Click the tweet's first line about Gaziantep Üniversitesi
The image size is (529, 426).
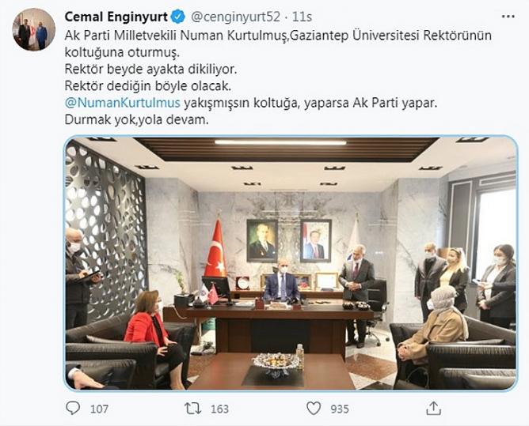(x=278, y=36)
